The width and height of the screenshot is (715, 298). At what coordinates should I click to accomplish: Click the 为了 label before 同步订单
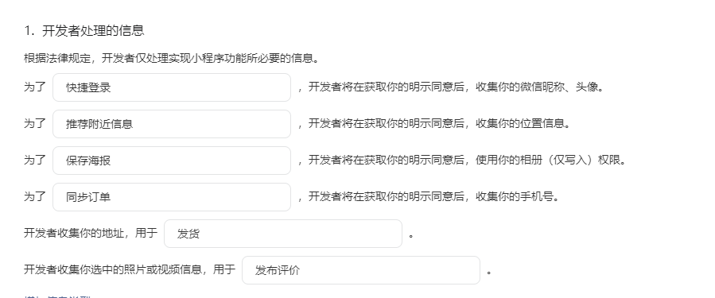click(x=35, y=196)
